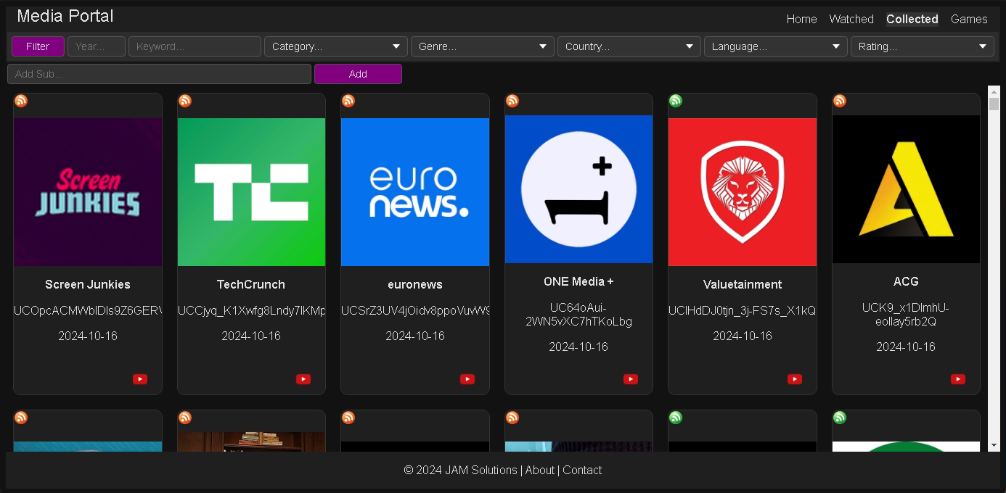Click the date under Valuetainment

743,336
